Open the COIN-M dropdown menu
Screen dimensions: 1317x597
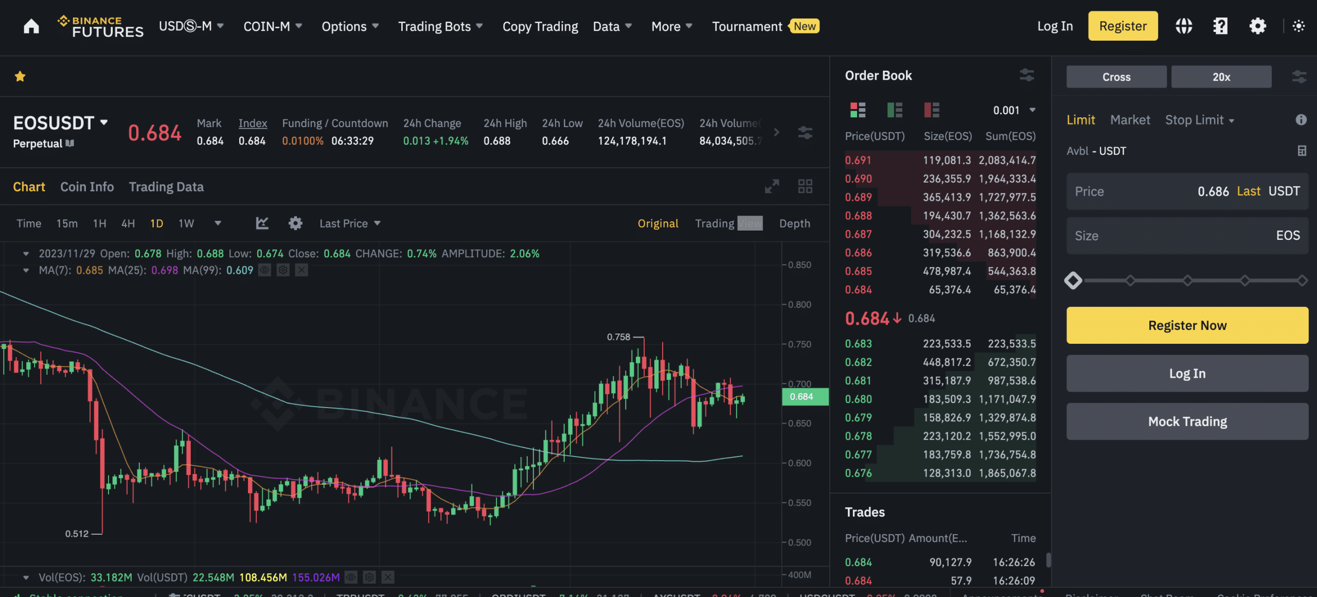(x=271, y=25)
